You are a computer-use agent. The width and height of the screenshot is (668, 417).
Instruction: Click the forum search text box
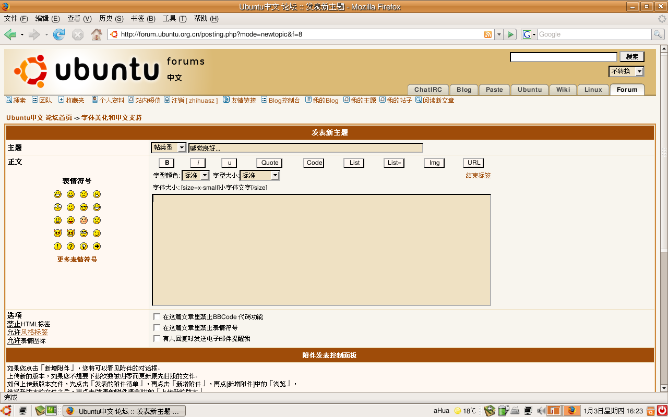click(564, 57)
